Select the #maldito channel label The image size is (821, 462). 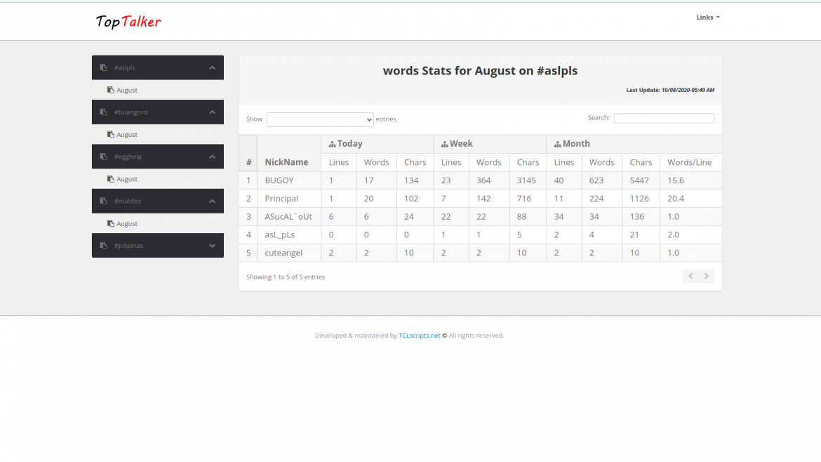(128, 201)
